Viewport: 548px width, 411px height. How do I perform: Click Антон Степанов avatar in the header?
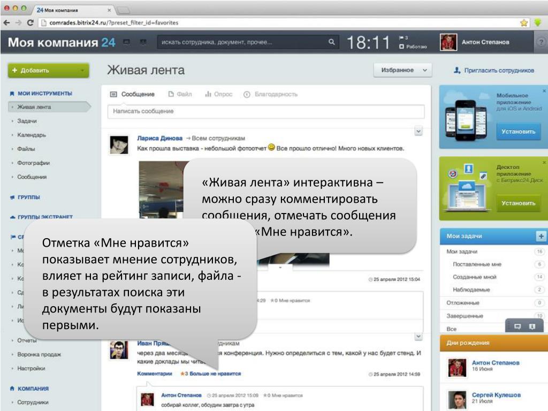(x=448, y=42)
